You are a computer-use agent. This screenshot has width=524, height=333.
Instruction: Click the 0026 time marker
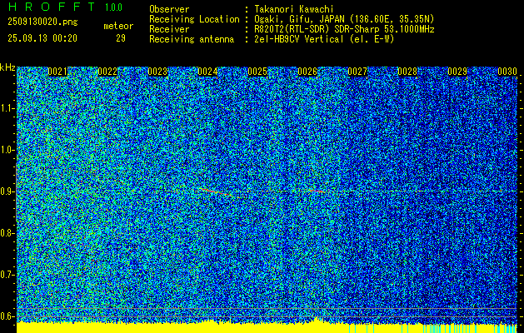[x=307, y=72]
